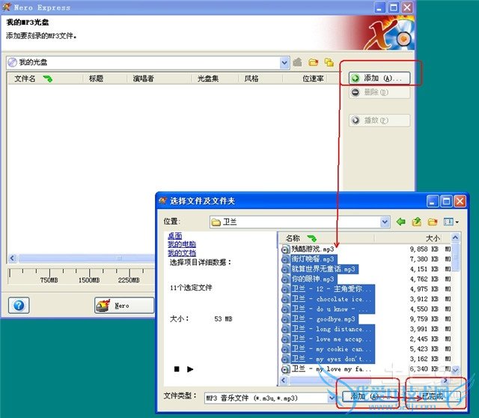Click the play preview triangle button

190,369
